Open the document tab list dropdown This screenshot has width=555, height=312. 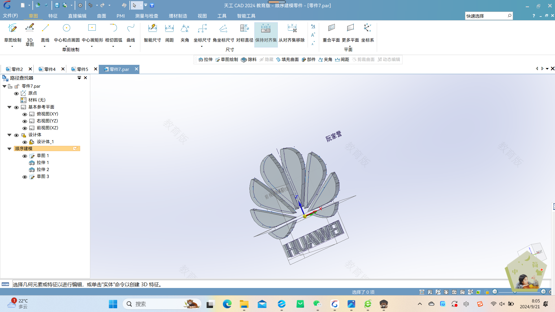click(547, 69)
